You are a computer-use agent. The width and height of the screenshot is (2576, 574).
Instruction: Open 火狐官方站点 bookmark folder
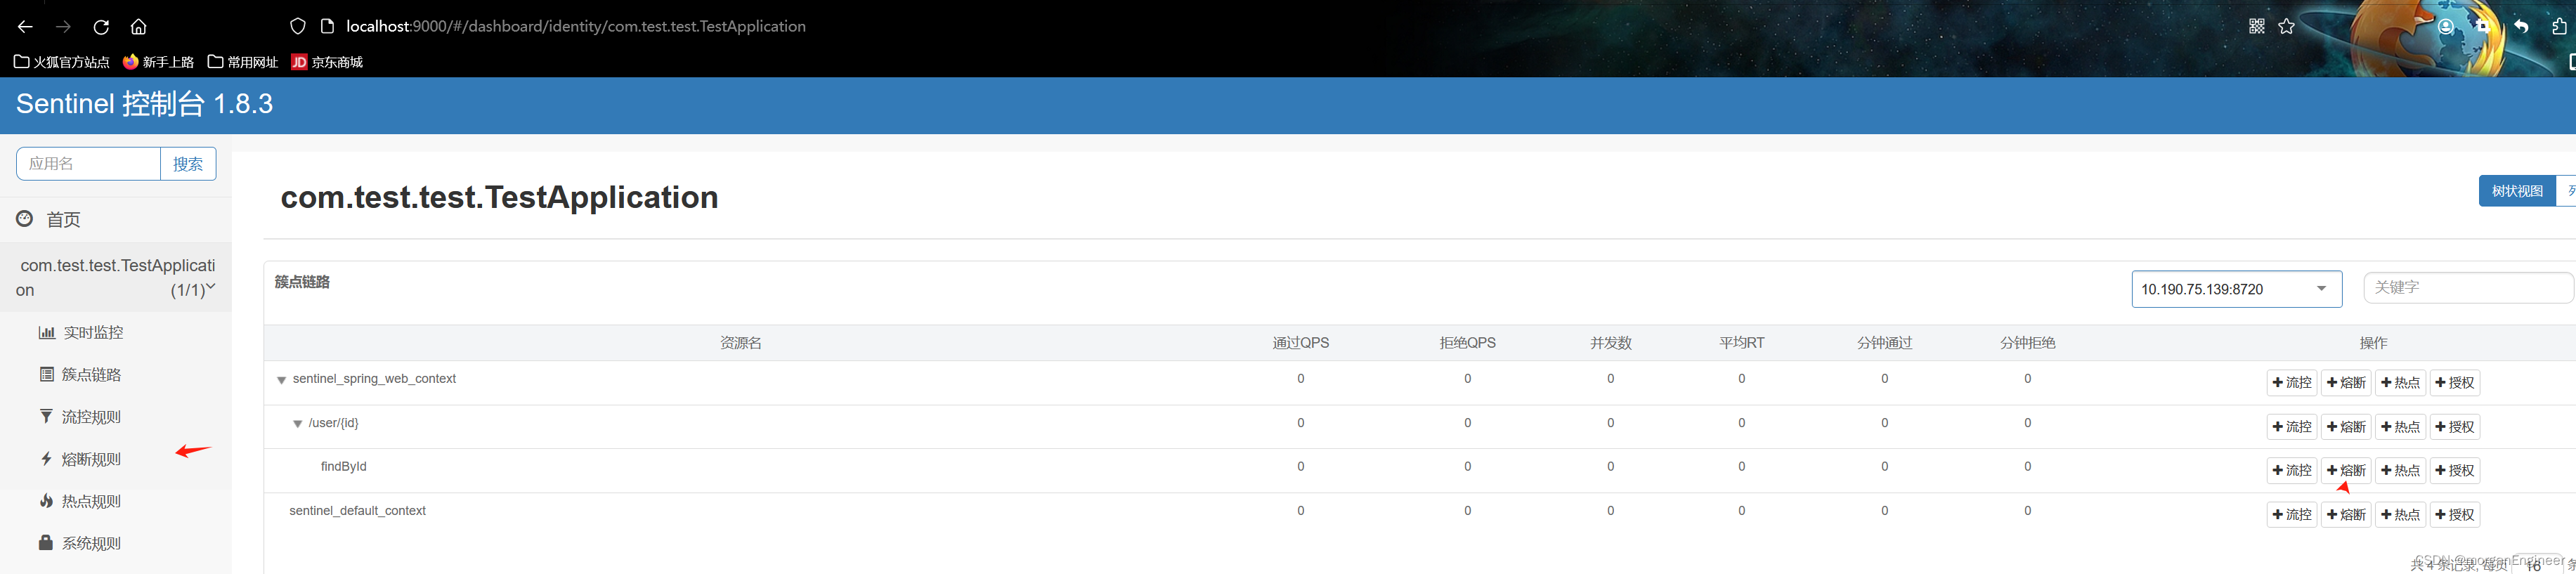62,62
